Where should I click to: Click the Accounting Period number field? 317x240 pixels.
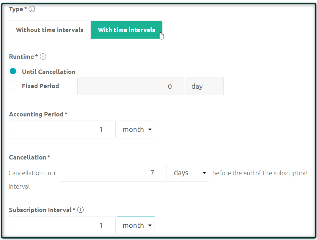[62, 130]
